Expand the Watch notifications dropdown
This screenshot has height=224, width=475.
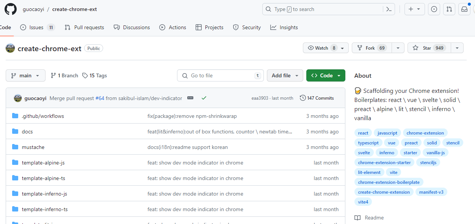point(326,48)
